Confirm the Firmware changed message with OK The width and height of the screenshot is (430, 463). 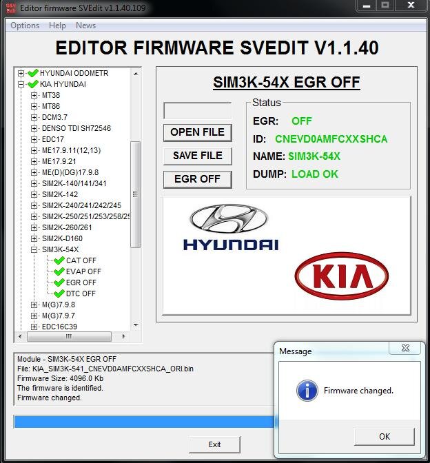[385, 437]
